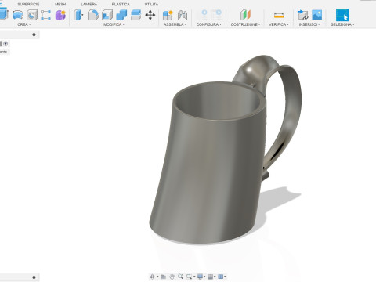Image resolution: width=376 pixels, height=282 pixels.
Task: Select the Insert Derive link icon
Action: coord(303,15)
